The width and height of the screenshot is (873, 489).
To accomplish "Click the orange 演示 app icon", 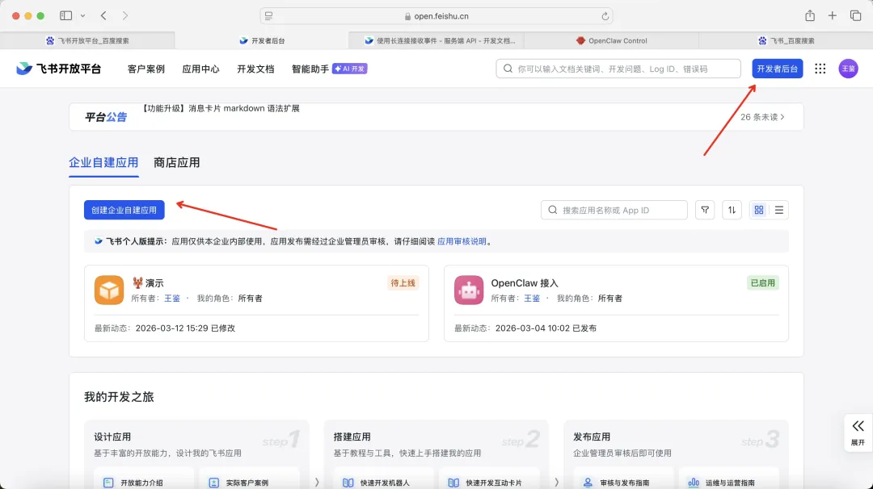I will click(108, 290).
